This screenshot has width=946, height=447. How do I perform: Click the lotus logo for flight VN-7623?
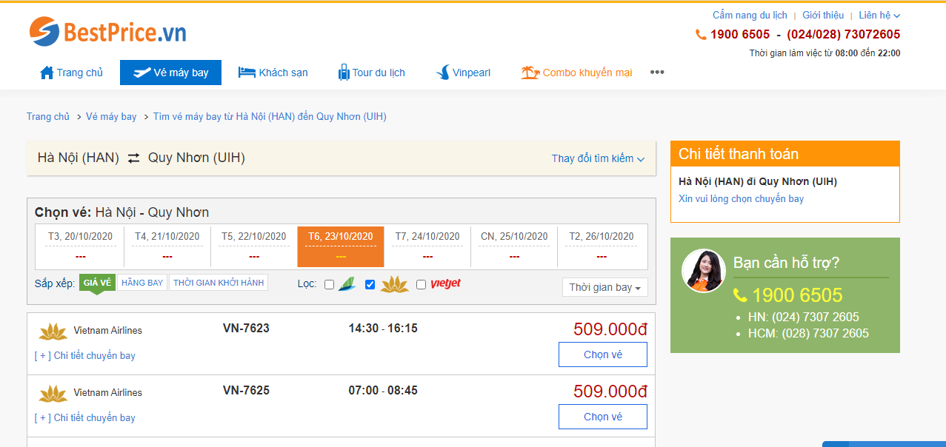pyautogui.click(x=53, y=331)
